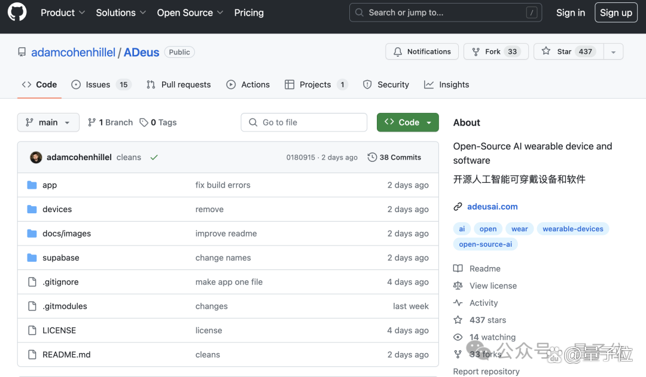
Task: Open the improve readme commit message
Action: point(226,234)
